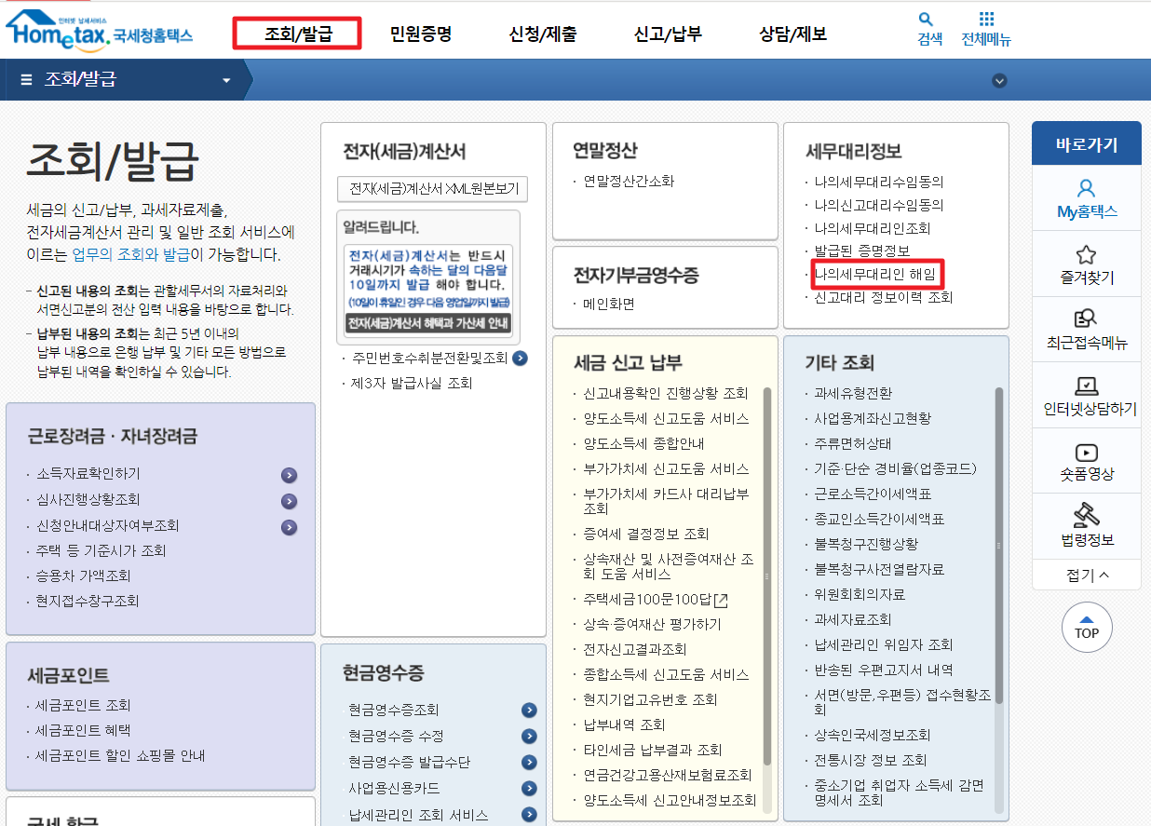The height and width of the screenshot is (826, 1151).
Task: Click the 법령정보 gavel icon
Action: 1086,526
